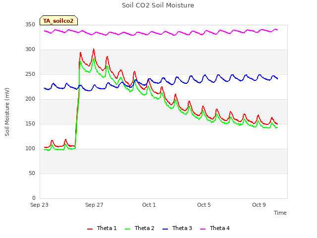Click the magenta Theta 4 legend swatch

click(203, 229)
